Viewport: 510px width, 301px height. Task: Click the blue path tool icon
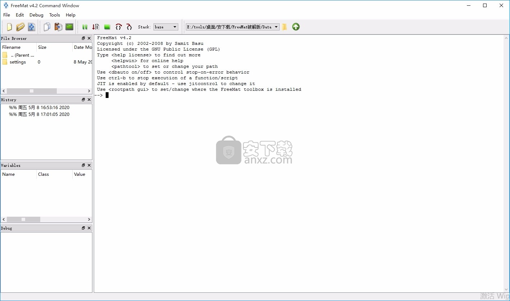pos(32,27)
